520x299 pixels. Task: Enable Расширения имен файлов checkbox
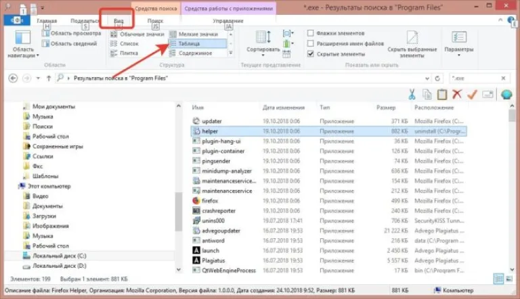click(310, 43)
